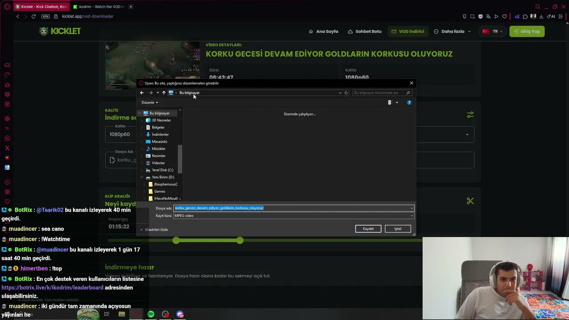Open the browser downloads icon
This screenshot has width=569, height=320.
click(x=541, y=16)
